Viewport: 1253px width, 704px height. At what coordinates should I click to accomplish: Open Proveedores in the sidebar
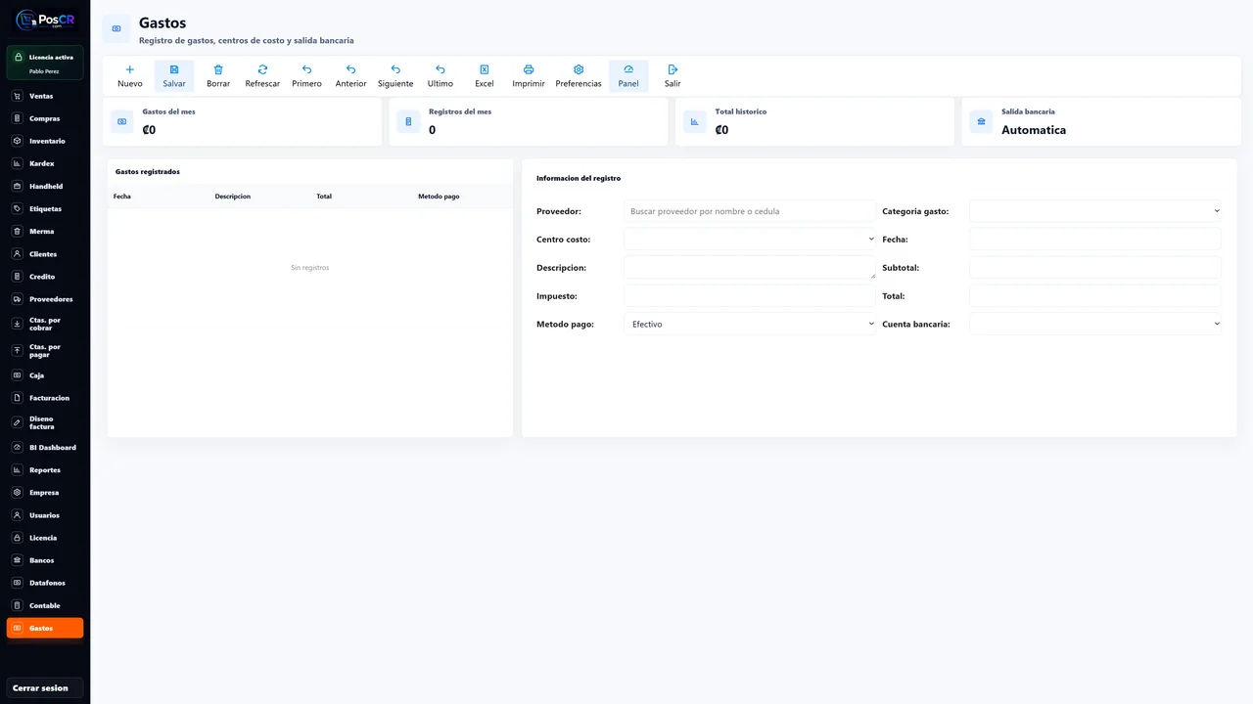click(x=45, y=298)
